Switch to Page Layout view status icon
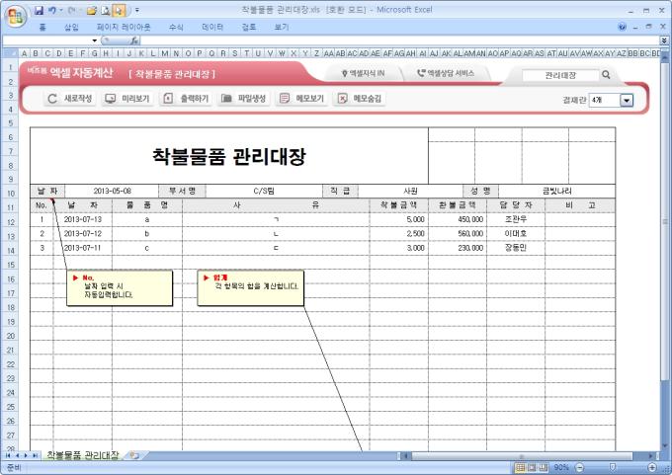 click(x=532, y=468)
